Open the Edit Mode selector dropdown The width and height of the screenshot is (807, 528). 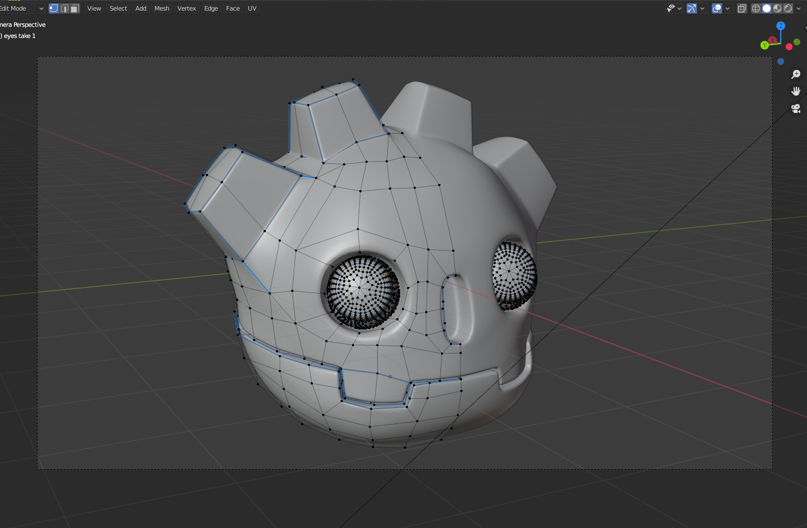tap(22, 8)
